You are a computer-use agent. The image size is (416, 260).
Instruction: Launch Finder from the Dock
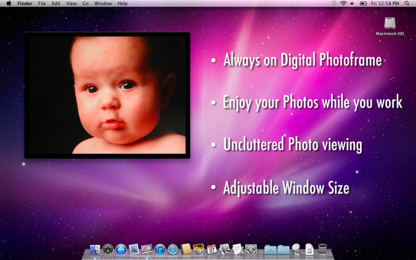95,250
